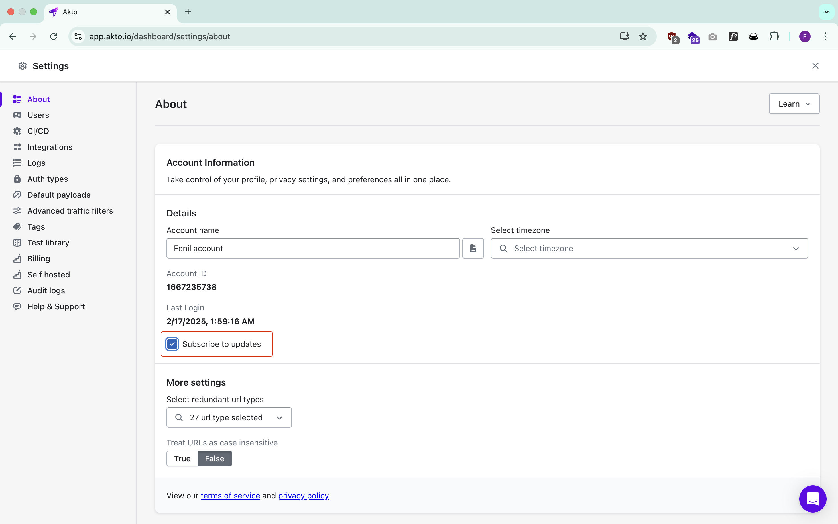Set case insensitive URLs to True
This screenshot has height=524, width=838.
182,458
